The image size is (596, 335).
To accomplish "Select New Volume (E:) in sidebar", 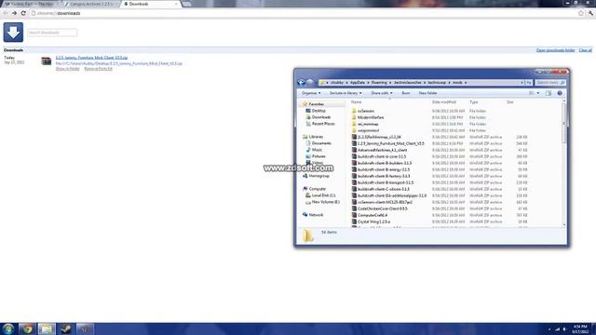I will 325,202.
